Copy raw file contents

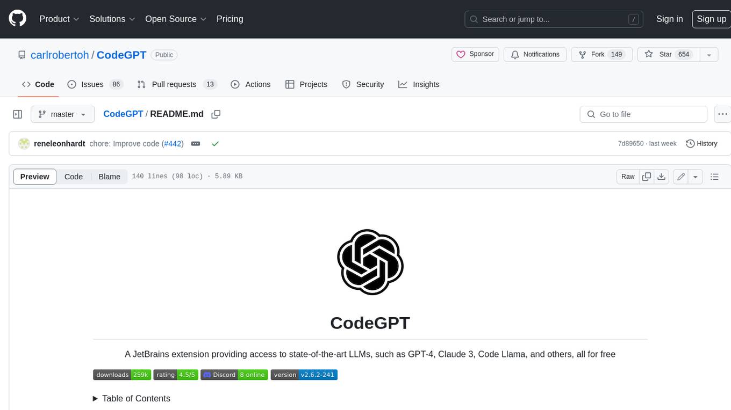pos(647,177)
